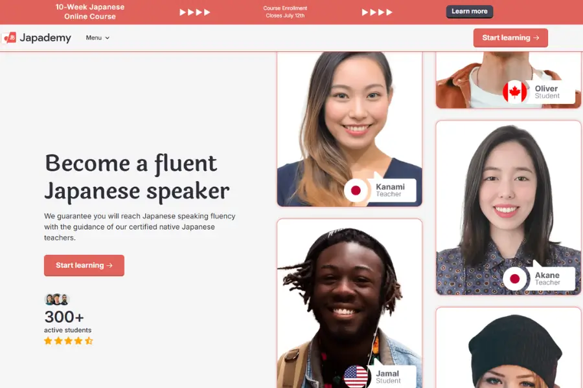Click the 'We guarantee you will reach' paragraph
This screenshot has width=583, height=388.
point(140,226)
